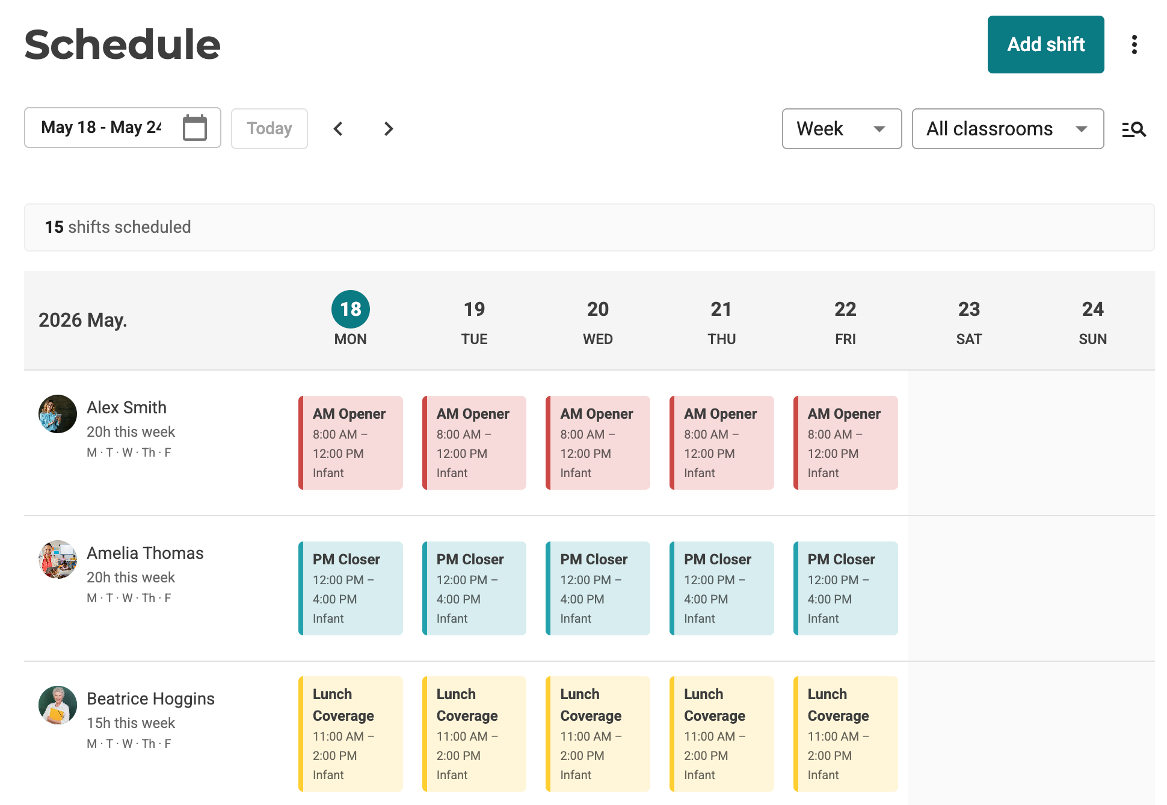
Task: Click the Beatrice Hoggins name
Action: [x=150, y=699]
